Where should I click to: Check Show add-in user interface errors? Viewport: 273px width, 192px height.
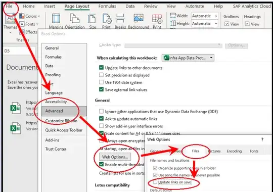[101, 126]
